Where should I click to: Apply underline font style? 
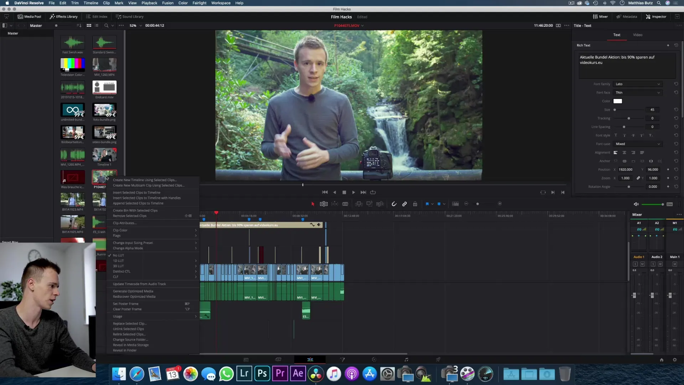coord(615,135)
